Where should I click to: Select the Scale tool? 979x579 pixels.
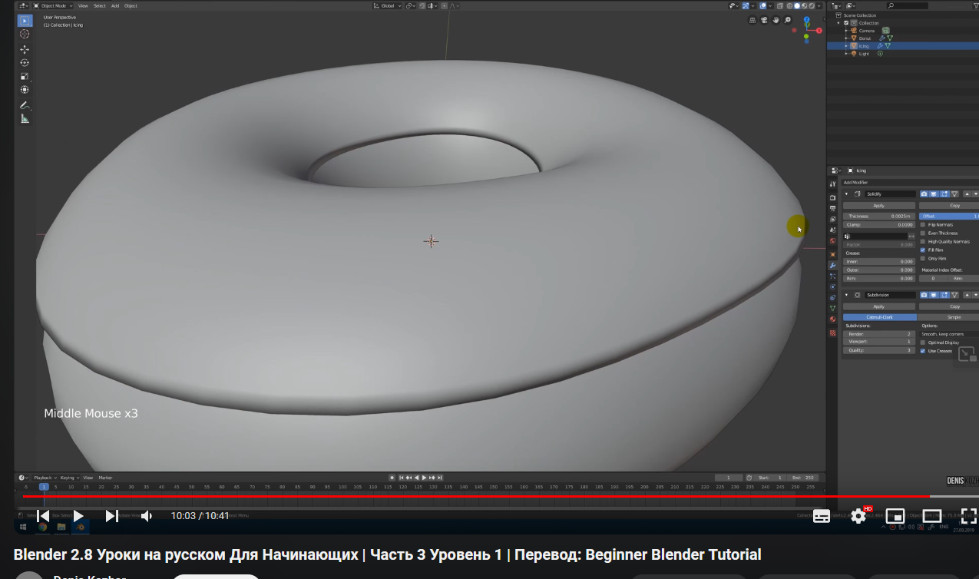coord(25,76)
